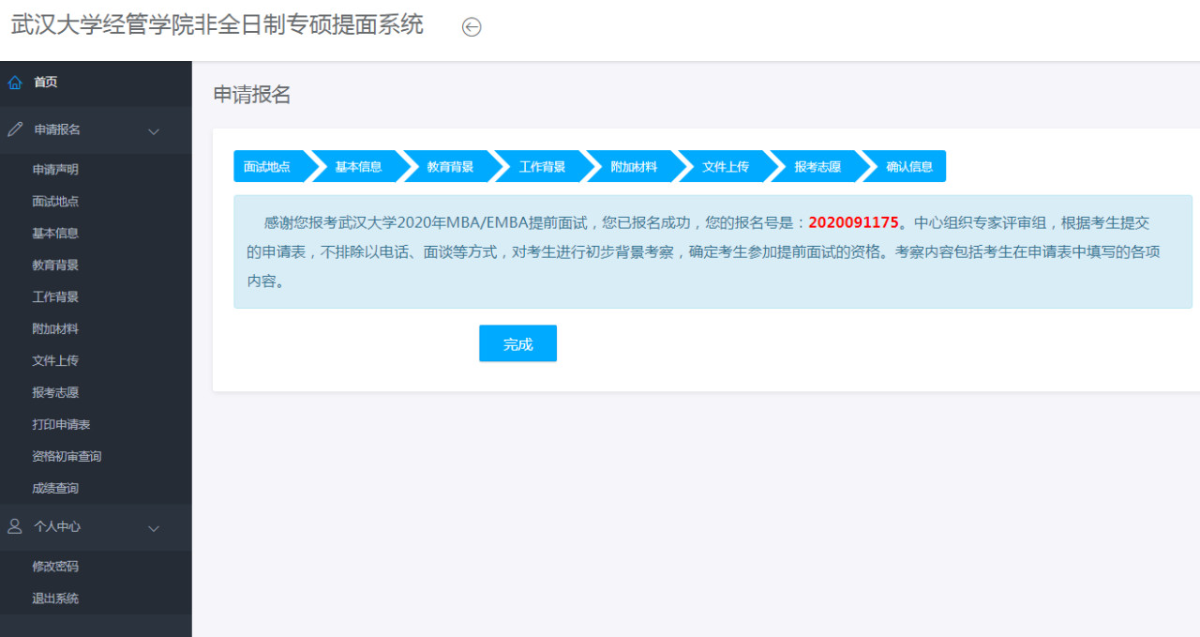
Task: Go to the 基本信息 step tab
Action: 358,167
